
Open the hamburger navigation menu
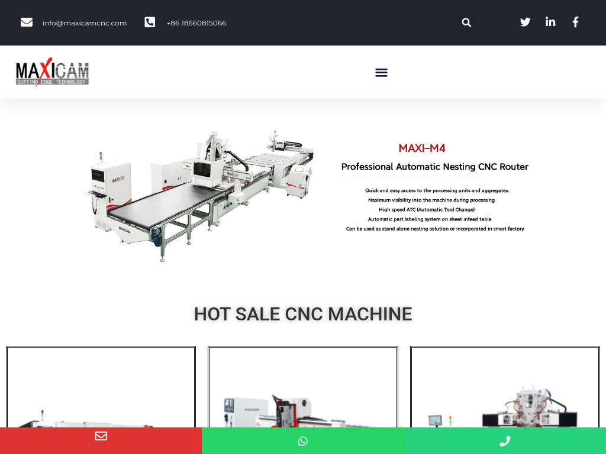(x=382, y=72)
